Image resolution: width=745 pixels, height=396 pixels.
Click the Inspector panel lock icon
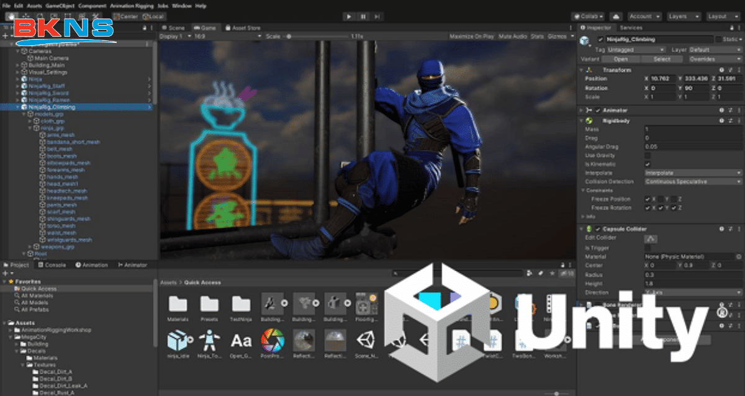732,28
